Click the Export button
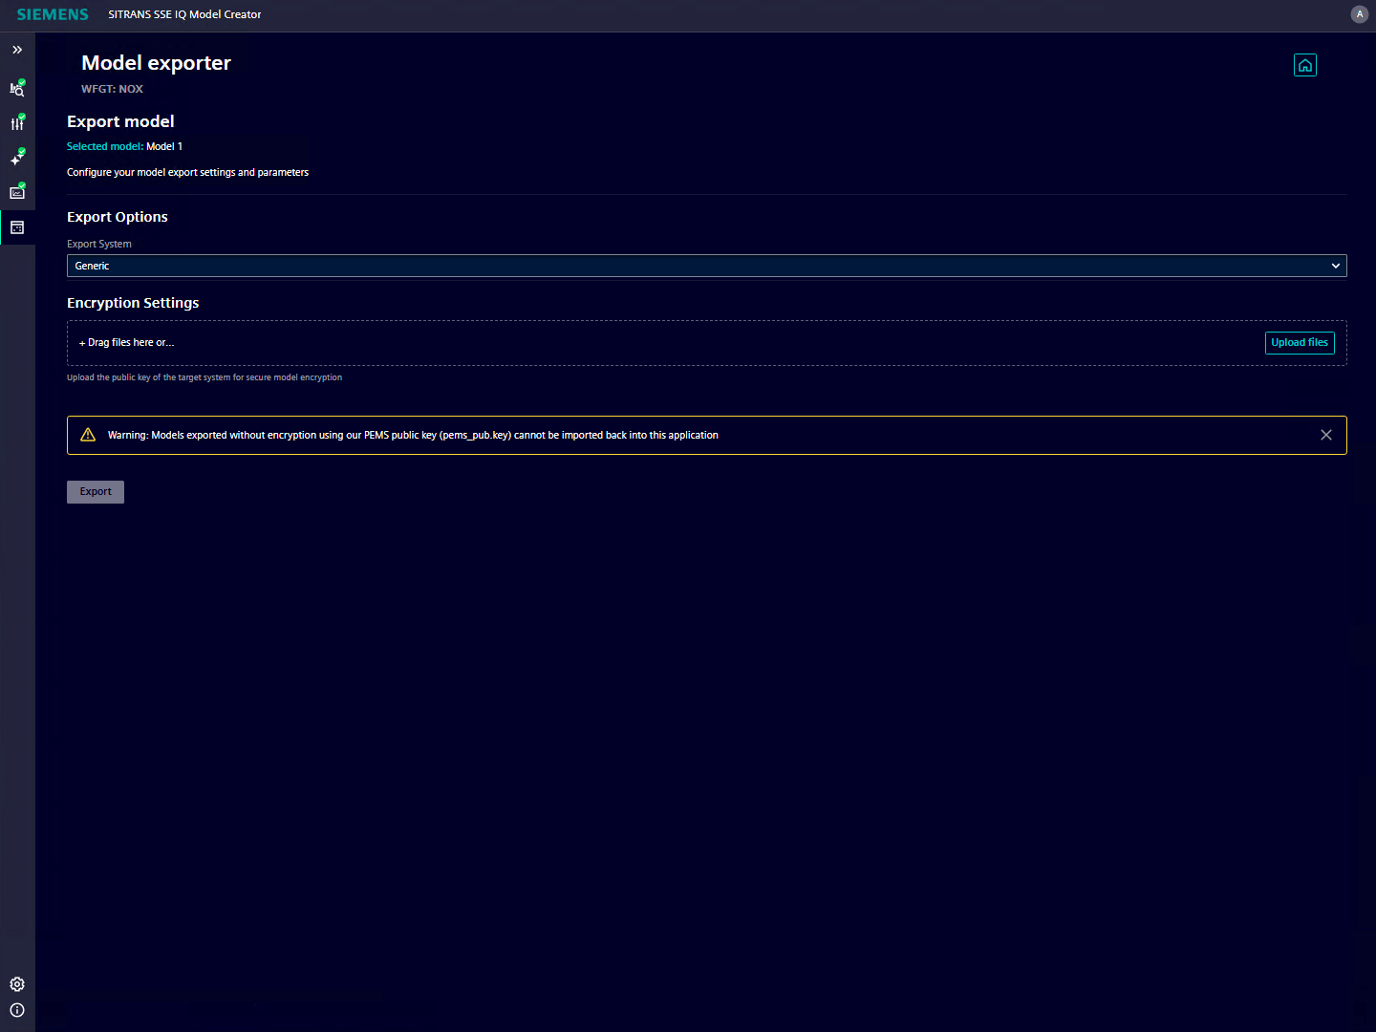Image resolution: width=1376 pixels, height=1032 pixels. [96, 492]
